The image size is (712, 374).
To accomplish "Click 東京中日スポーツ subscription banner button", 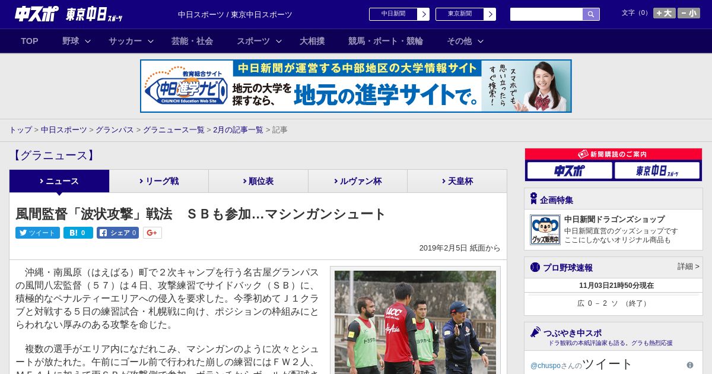I will 657,171.
